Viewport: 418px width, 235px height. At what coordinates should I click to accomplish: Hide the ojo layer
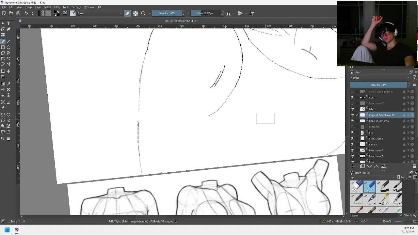click(352, 133)
